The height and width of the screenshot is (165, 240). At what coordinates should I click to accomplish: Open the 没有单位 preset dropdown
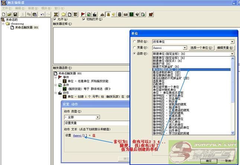pyautogui.click(x=232, y=42)
